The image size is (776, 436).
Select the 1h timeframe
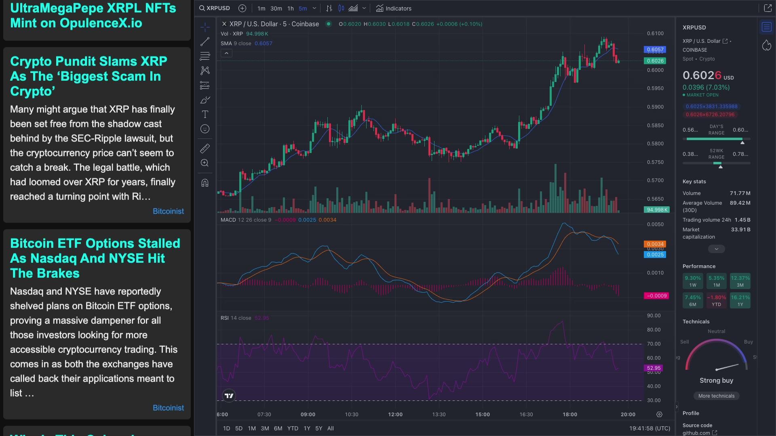pyautogui.click(x=290, y=8)
